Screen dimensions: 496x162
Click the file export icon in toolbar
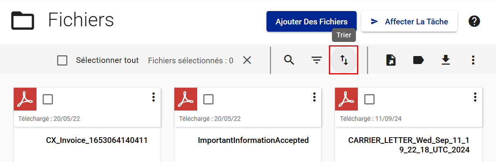coord(391,60)
